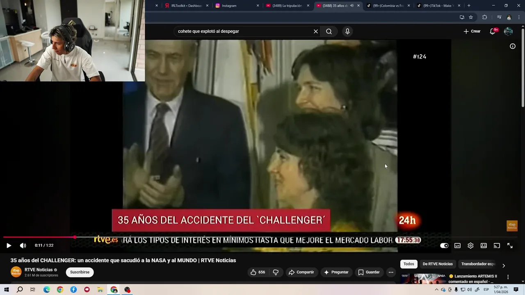Image resolution: width=525 pixels, height=295 pixels.
Task: Open the RTVE Noticias channel name link
Action: click(39, 270)
